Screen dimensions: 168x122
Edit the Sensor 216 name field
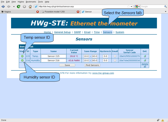coord(54,60)
